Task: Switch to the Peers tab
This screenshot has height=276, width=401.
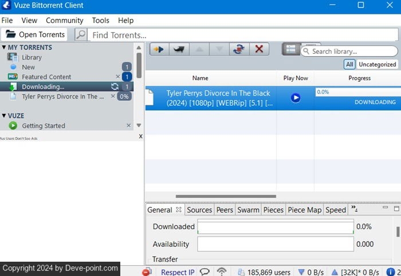Action: 225,210
